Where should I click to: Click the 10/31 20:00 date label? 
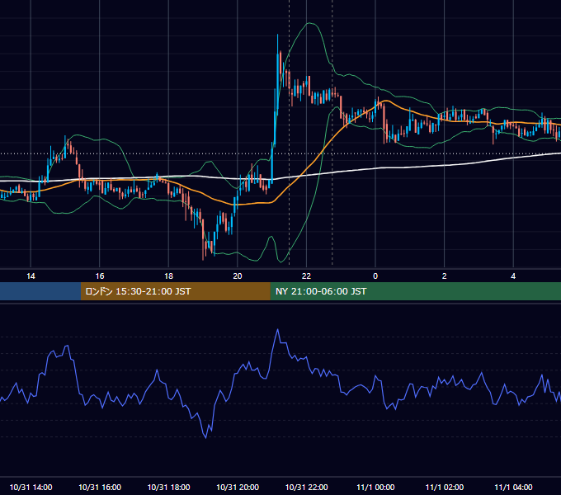(238, 487)
